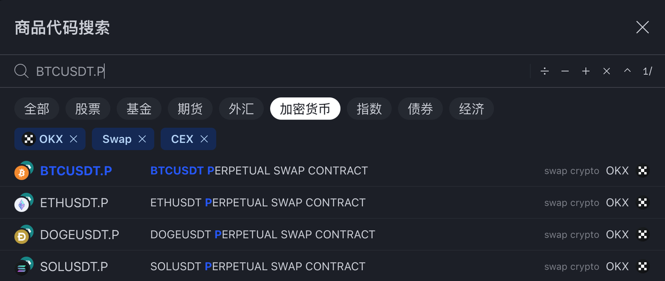Switch to the 期货 tab

tap(190, 109)
